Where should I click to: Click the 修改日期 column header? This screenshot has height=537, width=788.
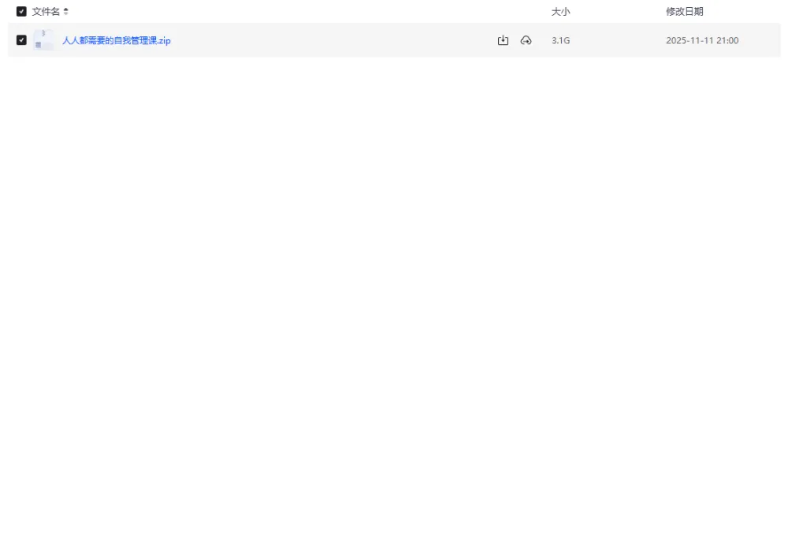[x=684, y=12]
